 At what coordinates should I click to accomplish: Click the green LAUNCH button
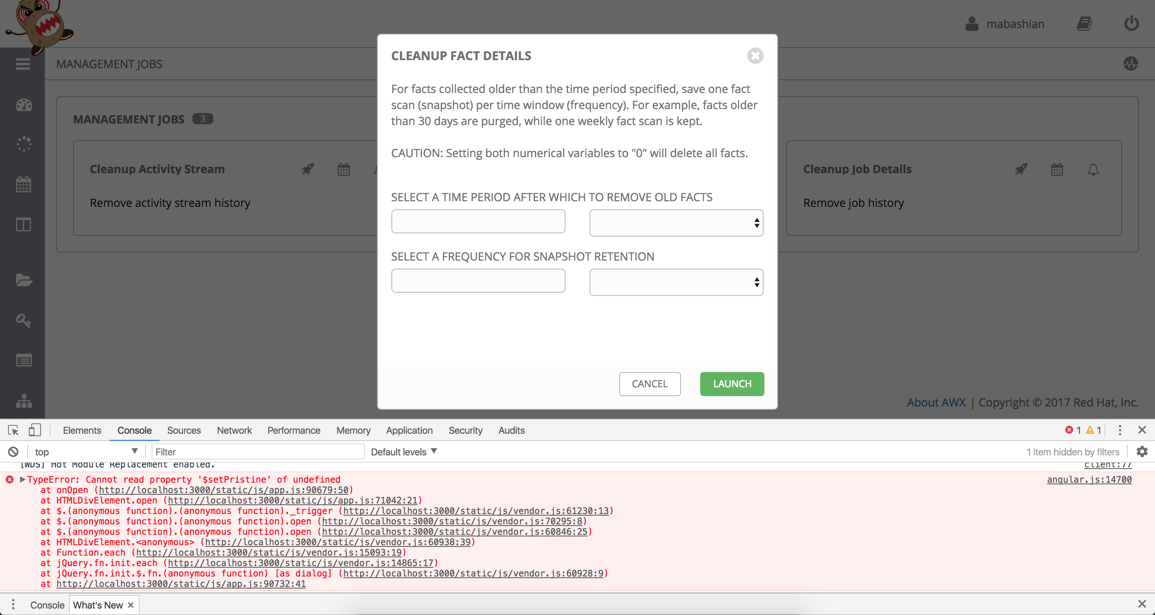click(732, 384)
